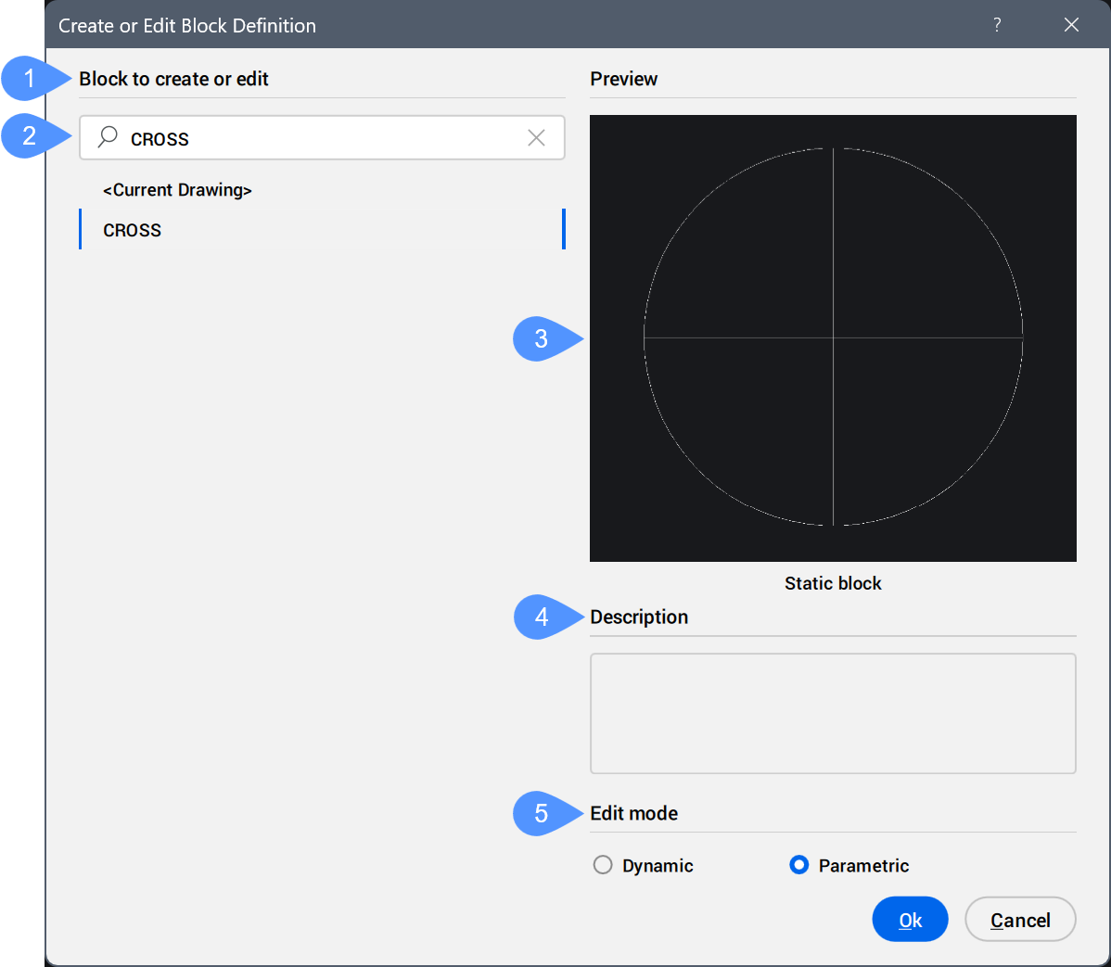1111x967 pixels.
Task: Click the circle-cross block preview image
Action: 833,337
